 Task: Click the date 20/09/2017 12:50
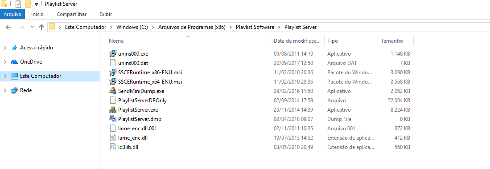click(x=293, y=63)
